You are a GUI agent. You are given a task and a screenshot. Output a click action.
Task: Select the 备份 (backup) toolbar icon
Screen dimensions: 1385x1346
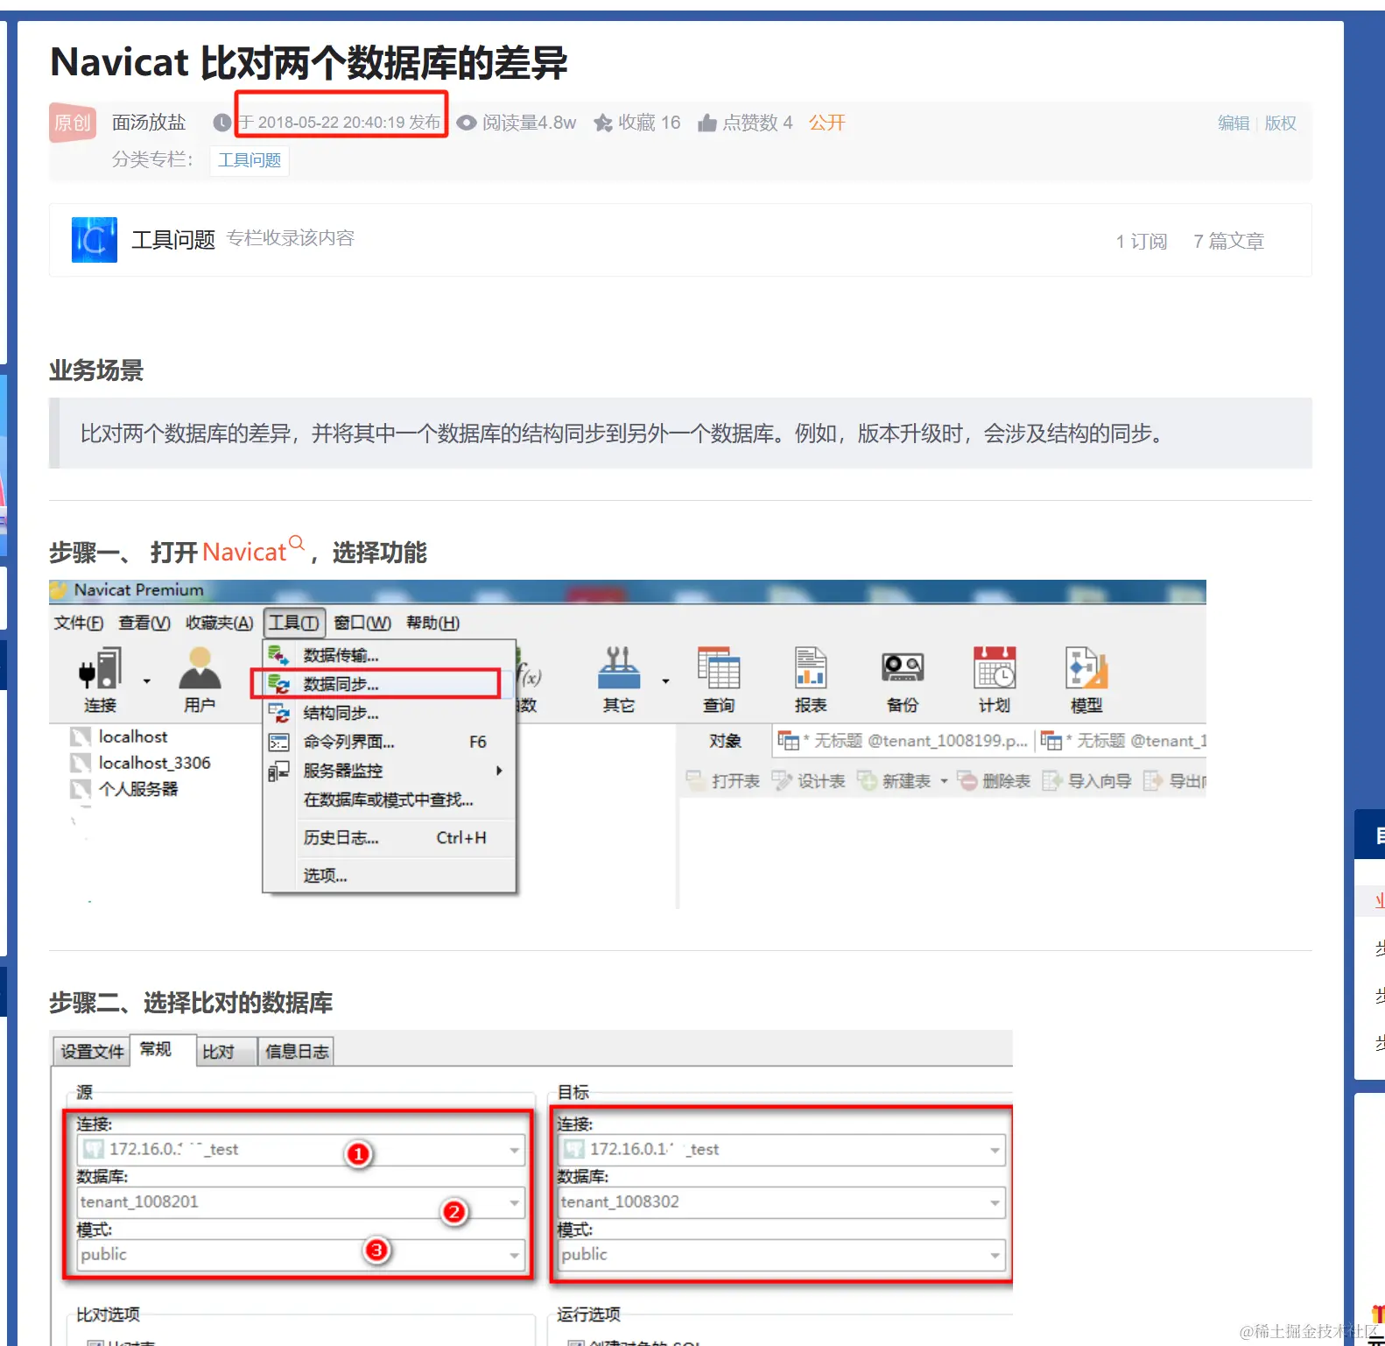(902, 669)
